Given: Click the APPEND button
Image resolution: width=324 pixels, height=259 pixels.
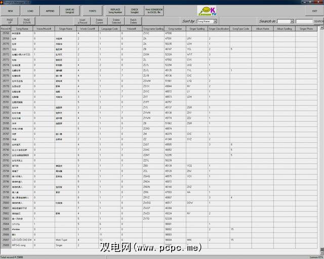Looking at the screenshot, I should click(x=50, y=11).
